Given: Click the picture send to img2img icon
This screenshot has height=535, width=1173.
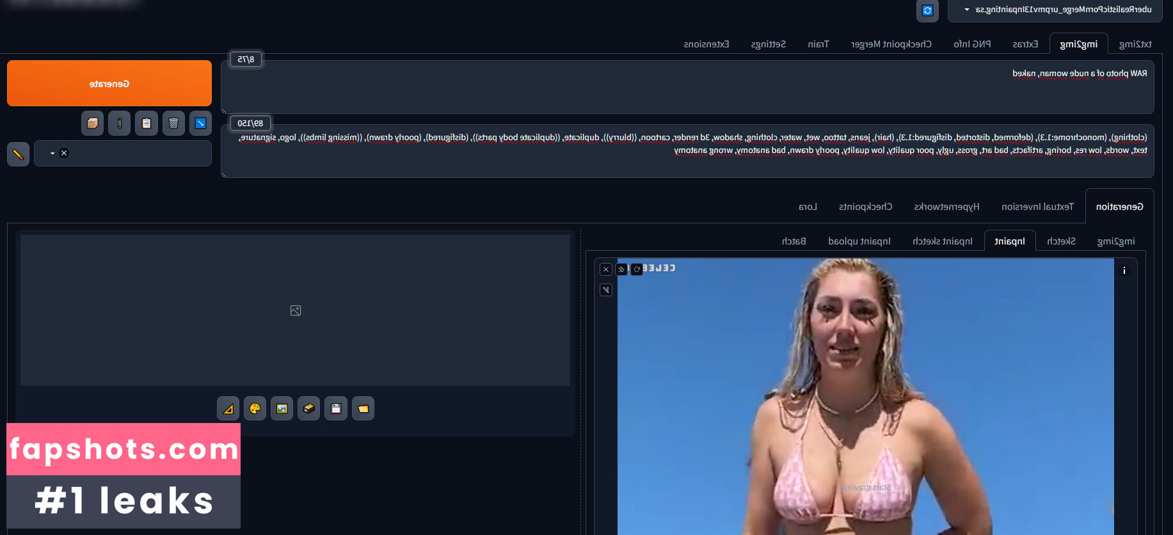Looking at the screenshot, I should click(282, 408).
